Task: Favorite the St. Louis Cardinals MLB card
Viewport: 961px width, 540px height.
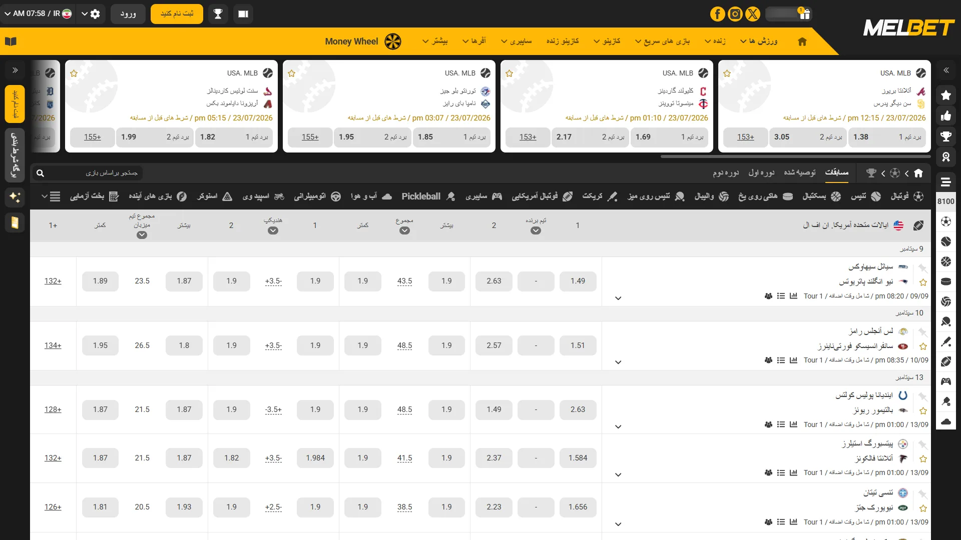Action: click(x=74, y=73)
